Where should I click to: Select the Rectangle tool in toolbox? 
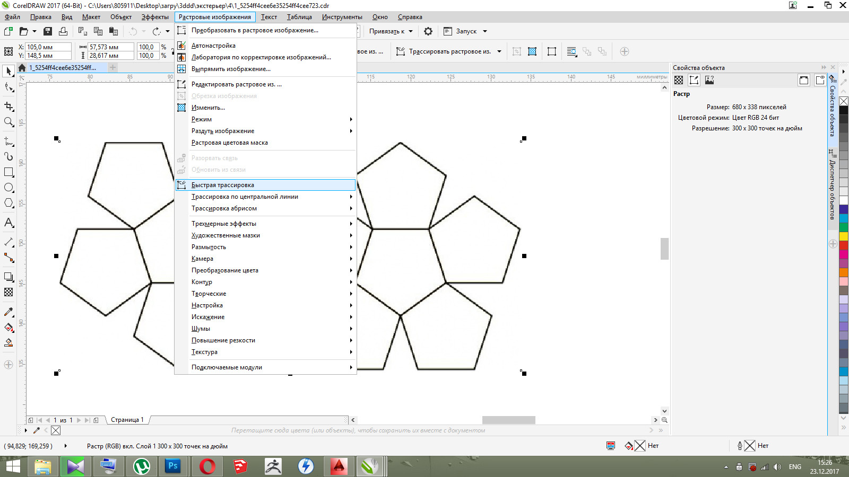pyautogui.click(x=8, y=172)
